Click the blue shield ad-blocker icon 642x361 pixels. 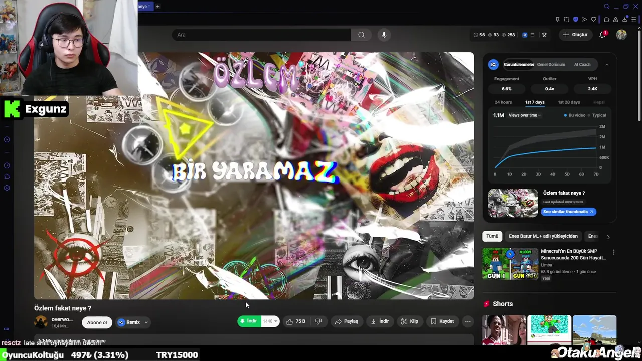tap(575, 20)
